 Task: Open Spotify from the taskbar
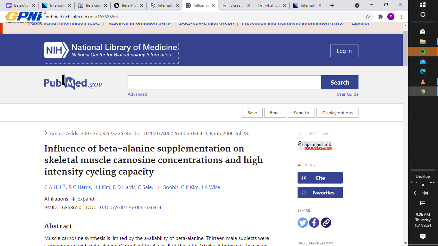(x=423, y=52)
